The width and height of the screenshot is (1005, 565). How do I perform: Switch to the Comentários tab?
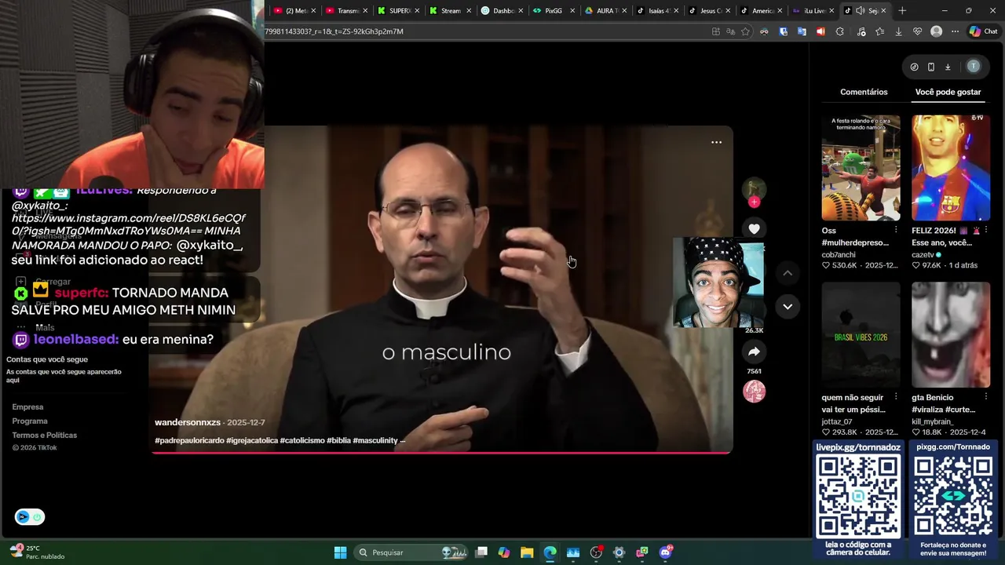coord(864,92)
